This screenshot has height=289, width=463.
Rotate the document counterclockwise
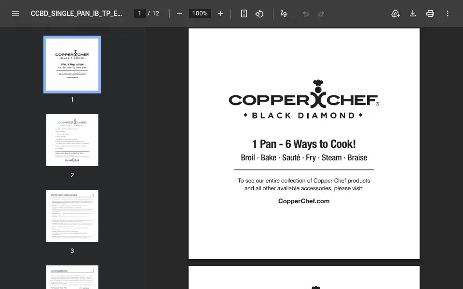coord(259,13)
